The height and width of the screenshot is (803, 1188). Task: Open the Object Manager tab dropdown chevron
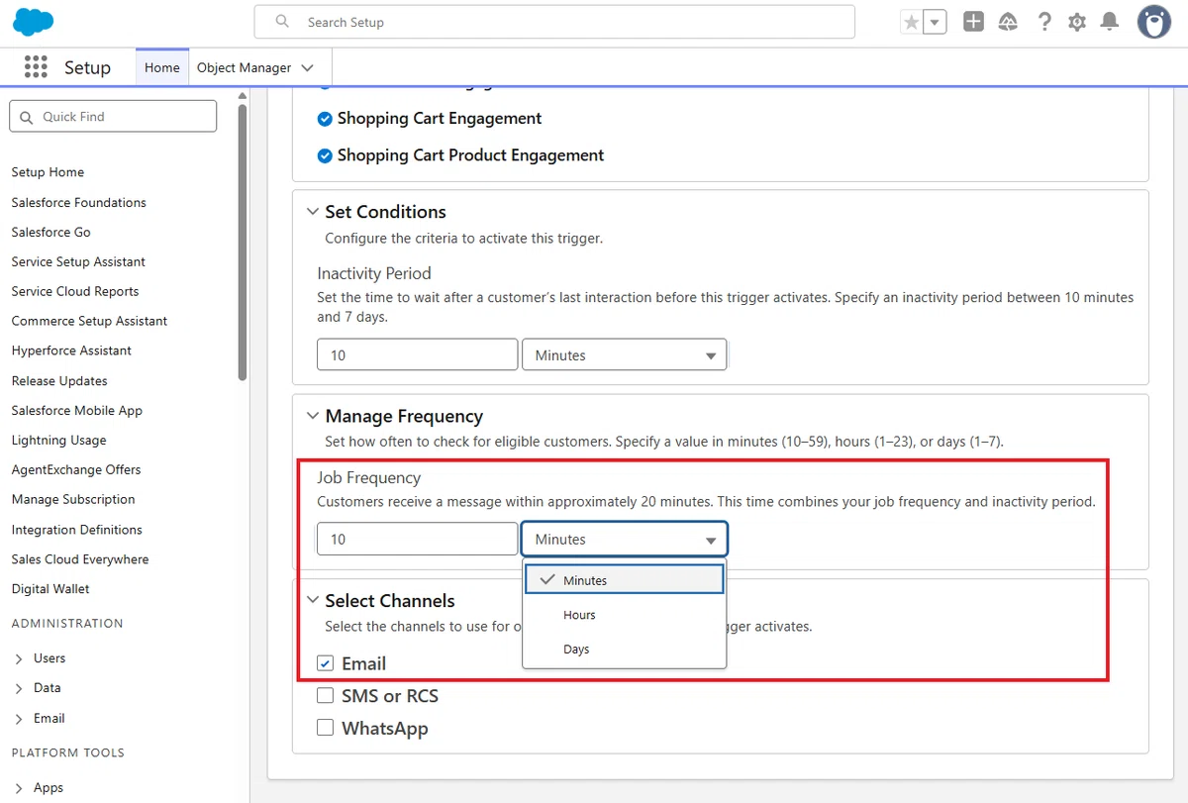(x=307, y=67)
